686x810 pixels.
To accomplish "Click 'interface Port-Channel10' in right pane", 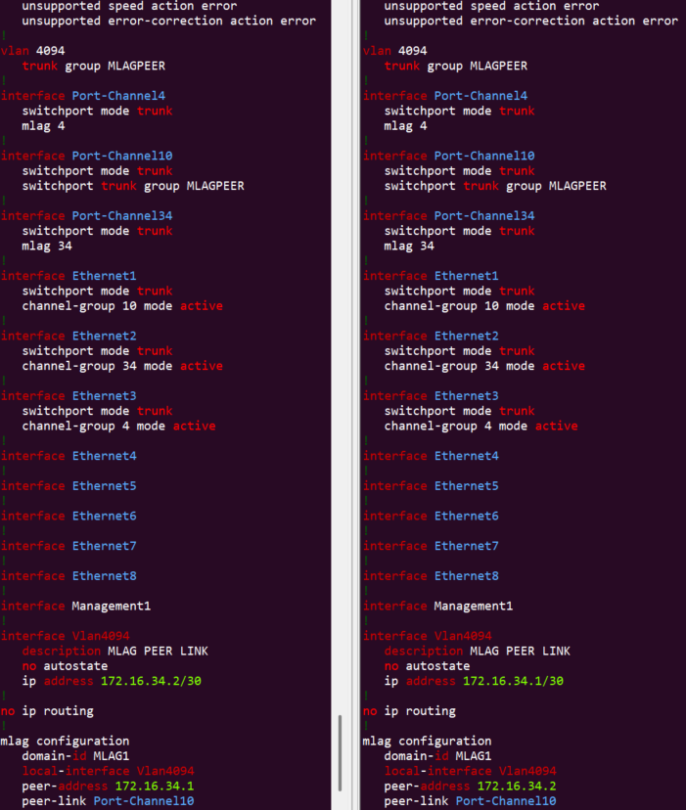I will (449, 156).
